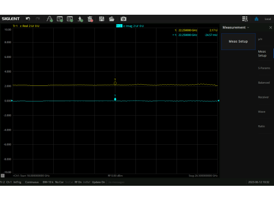
Task: Click the RF 0.00 dBm power readout
Action: tap(115, 176)
